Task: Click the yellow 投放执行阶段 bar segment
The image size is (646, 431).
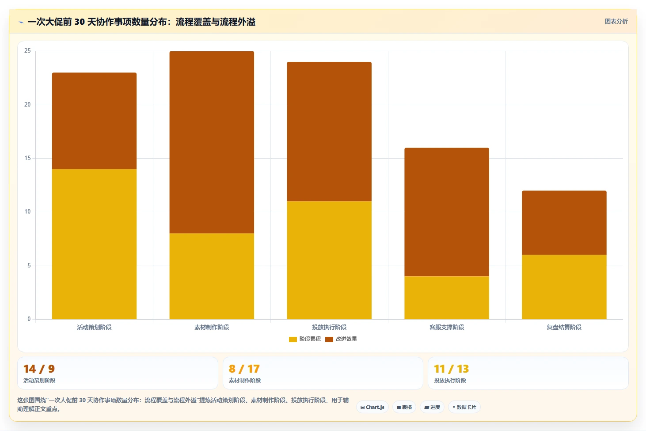Action: pyautogui.click(x=329, y=260)
